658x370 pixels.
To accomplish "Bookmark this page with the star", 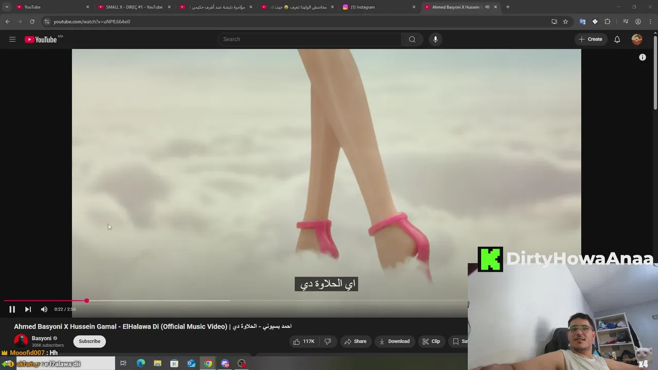I will point(565,22).
